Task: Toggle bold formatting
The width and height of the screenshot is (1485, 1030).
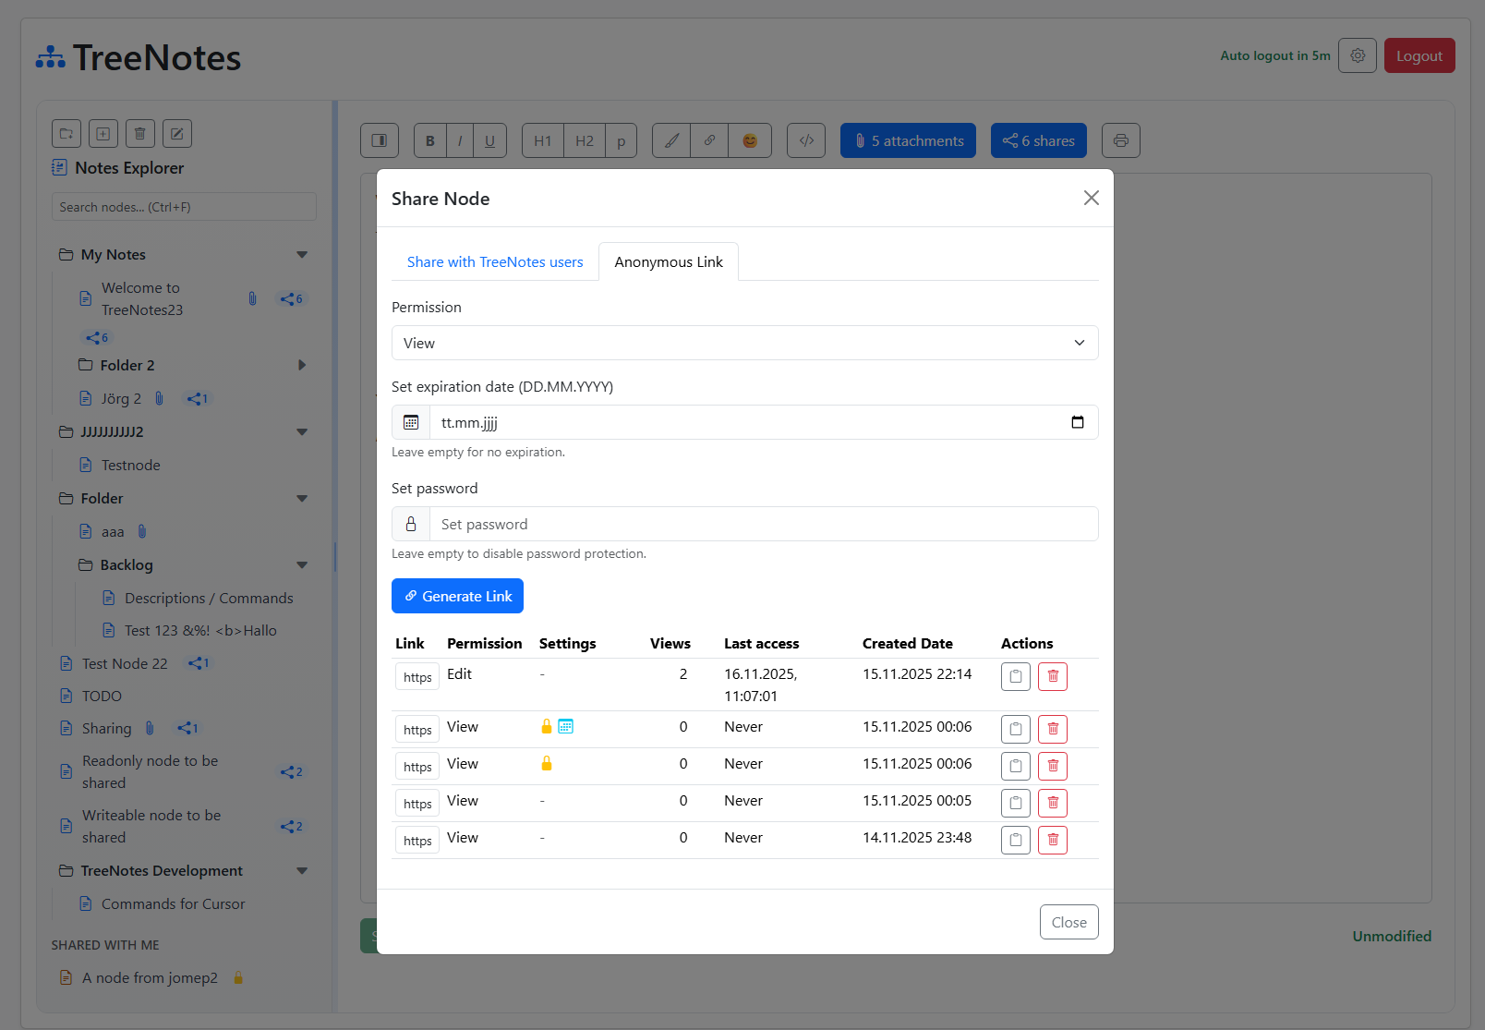Action: point(429,140)
